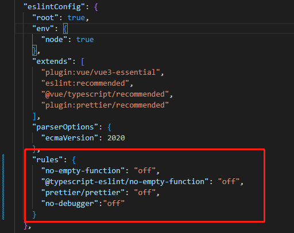
Task: Select the true value after "root"
Action: pos(76,18)
